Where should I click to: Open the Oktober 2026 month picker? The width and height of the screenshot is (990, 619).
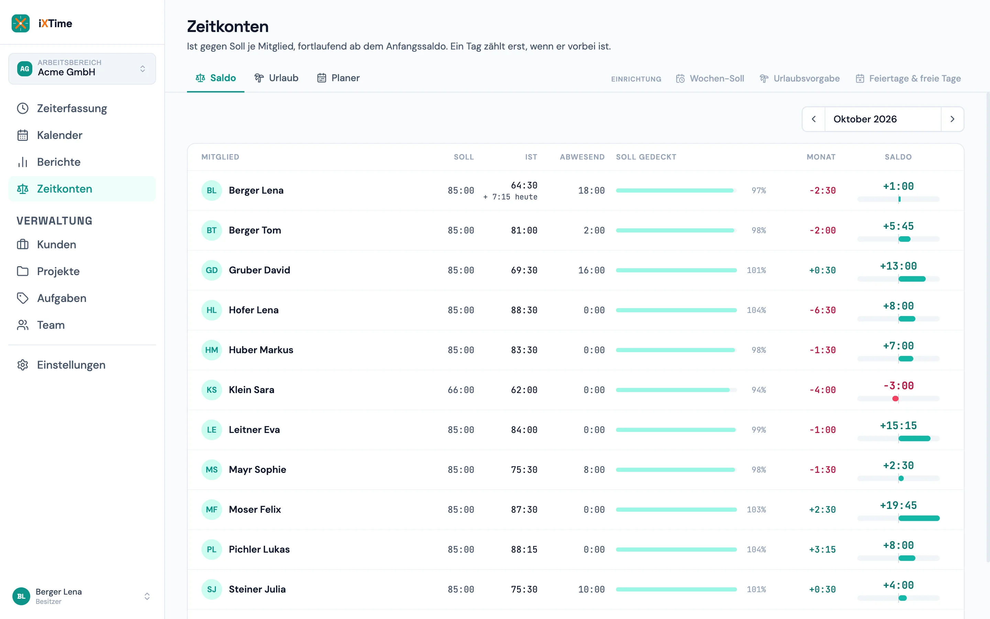click(883, 119)
